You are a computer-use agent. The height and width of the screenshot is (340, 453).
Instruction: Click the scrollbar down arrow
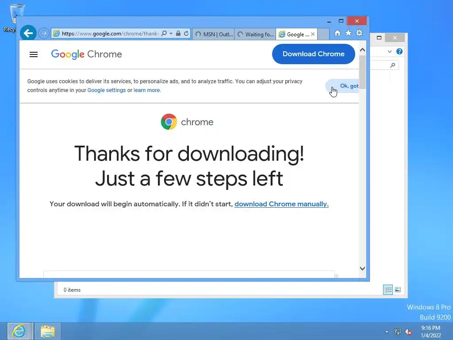[x=363, y=268]
